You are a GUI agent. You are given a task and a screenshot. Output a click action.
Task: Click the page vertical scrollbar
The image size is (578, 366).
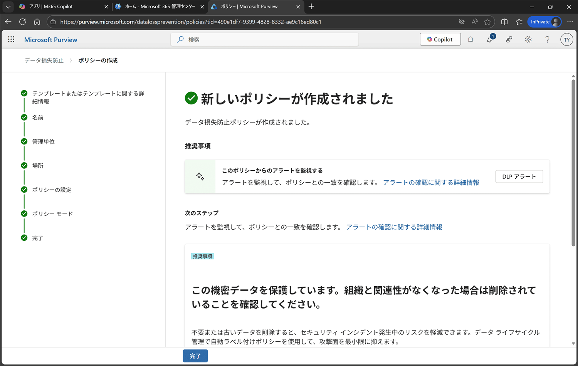573,163
